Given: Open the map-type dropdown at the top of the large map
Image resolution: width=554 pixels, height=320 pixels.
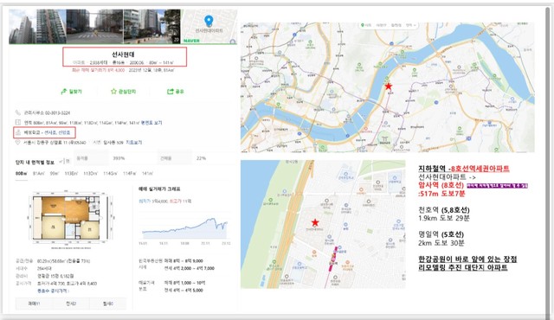Looking at the screenshot, I should 411,25.
